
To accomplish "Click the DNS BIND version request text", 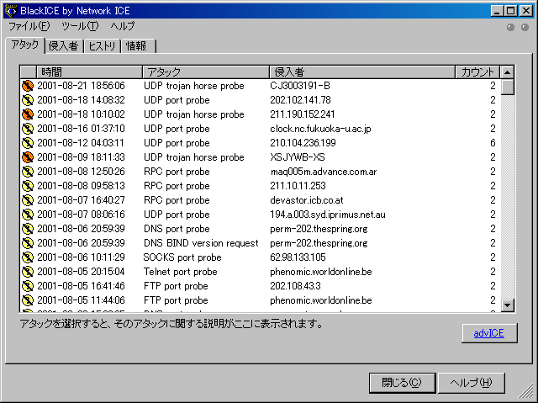I will pos(201,242).
